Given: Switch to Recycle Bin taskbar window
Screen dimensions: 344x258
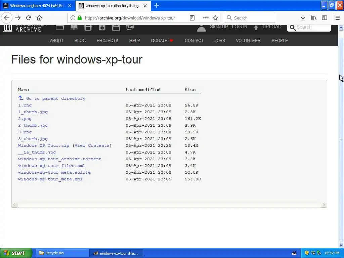Looking at the screenshot, I should coord(62,253).
